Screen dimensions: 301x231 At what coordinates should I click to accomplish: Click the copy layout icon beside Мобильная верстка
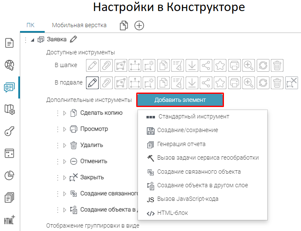(x=124, y=25)
